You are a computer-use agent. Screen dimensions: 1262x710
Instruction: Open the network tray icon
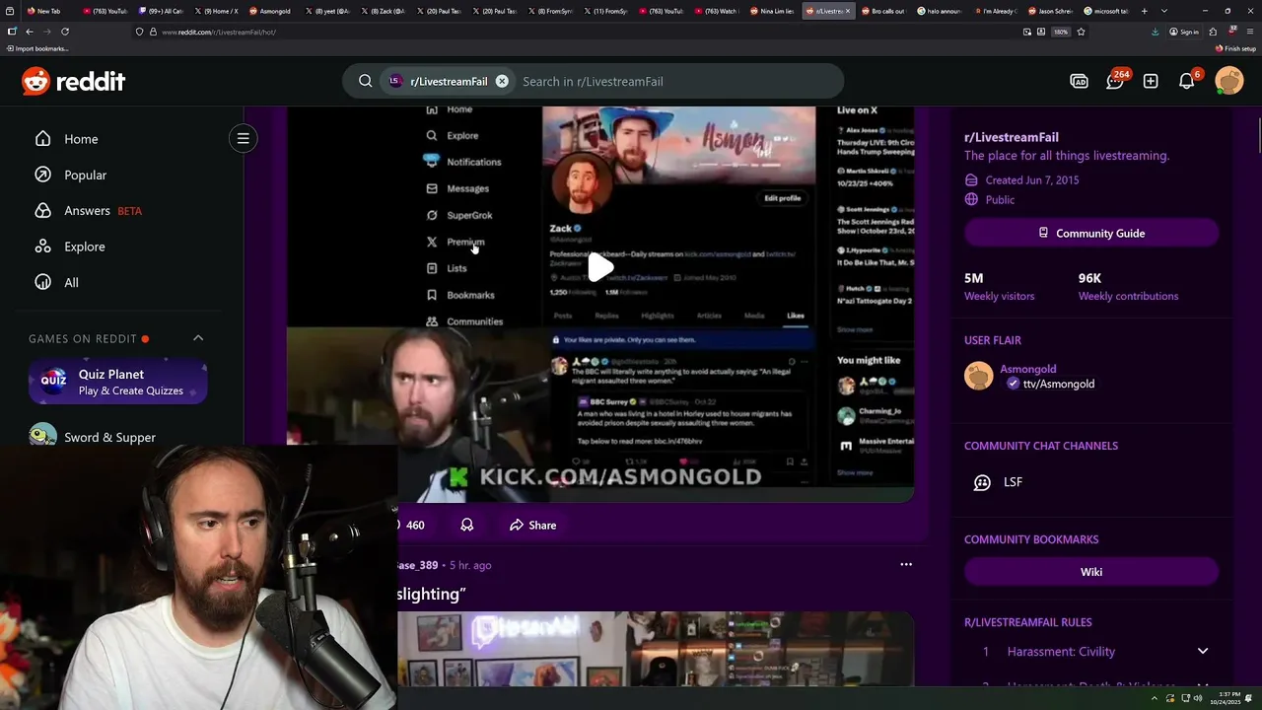point(1184,698)
